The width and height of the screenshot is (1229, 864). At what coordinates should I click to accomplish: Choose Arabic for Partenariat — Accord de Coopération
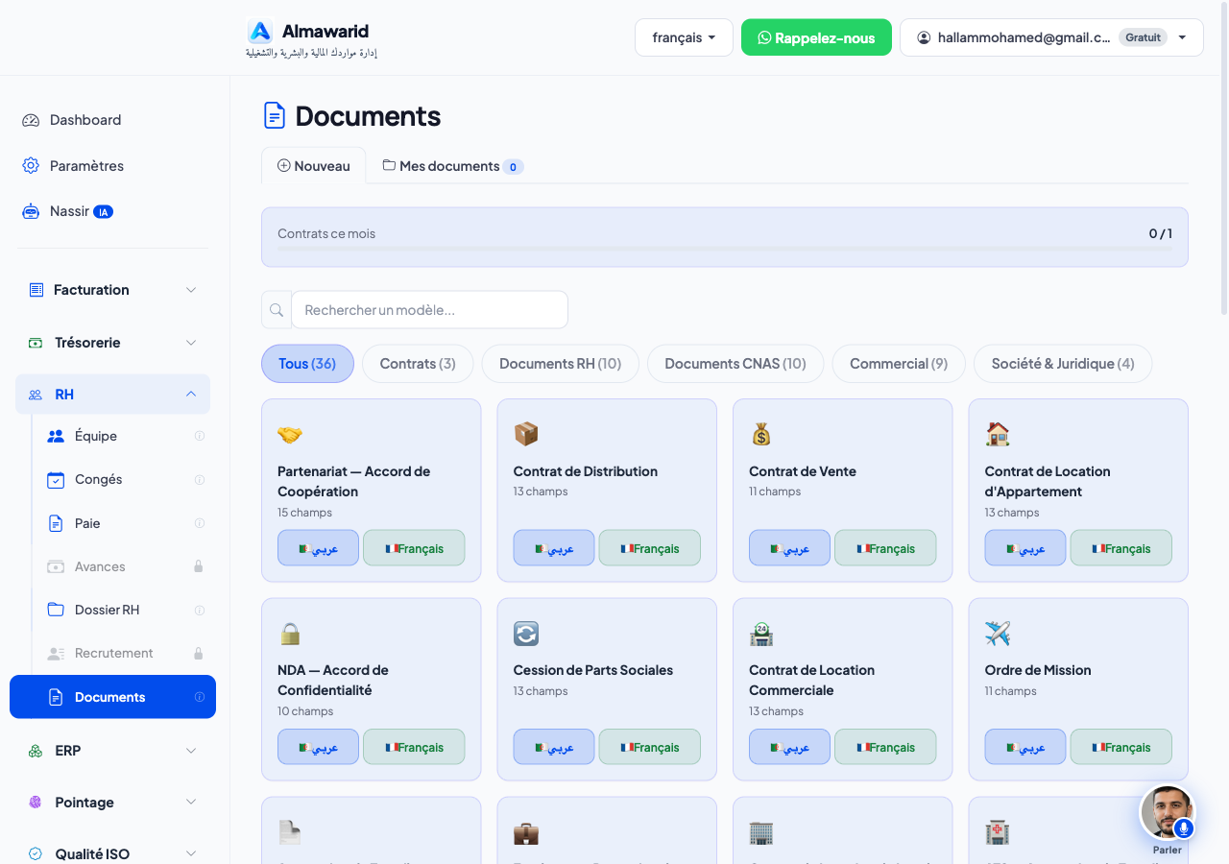[318, 548]
